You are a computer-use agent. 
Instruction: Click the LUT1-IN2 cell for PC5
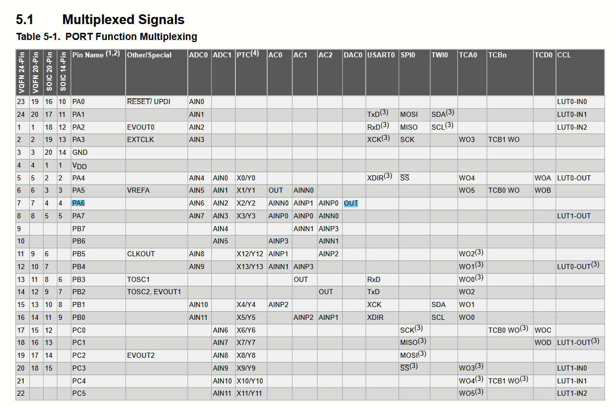[x=572, y=394]
